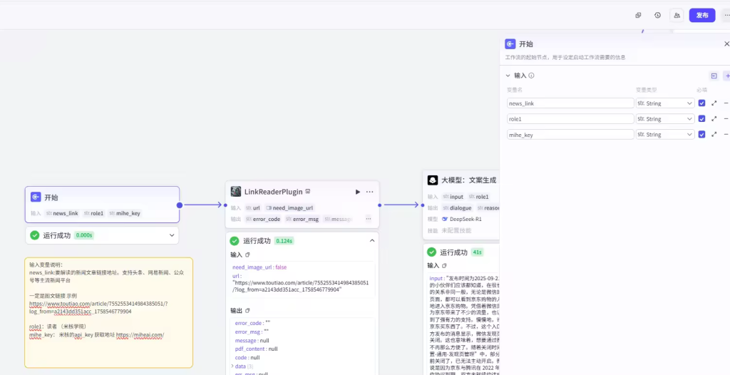
Task: Open the version history clock icon
Action: coord(657,15)
